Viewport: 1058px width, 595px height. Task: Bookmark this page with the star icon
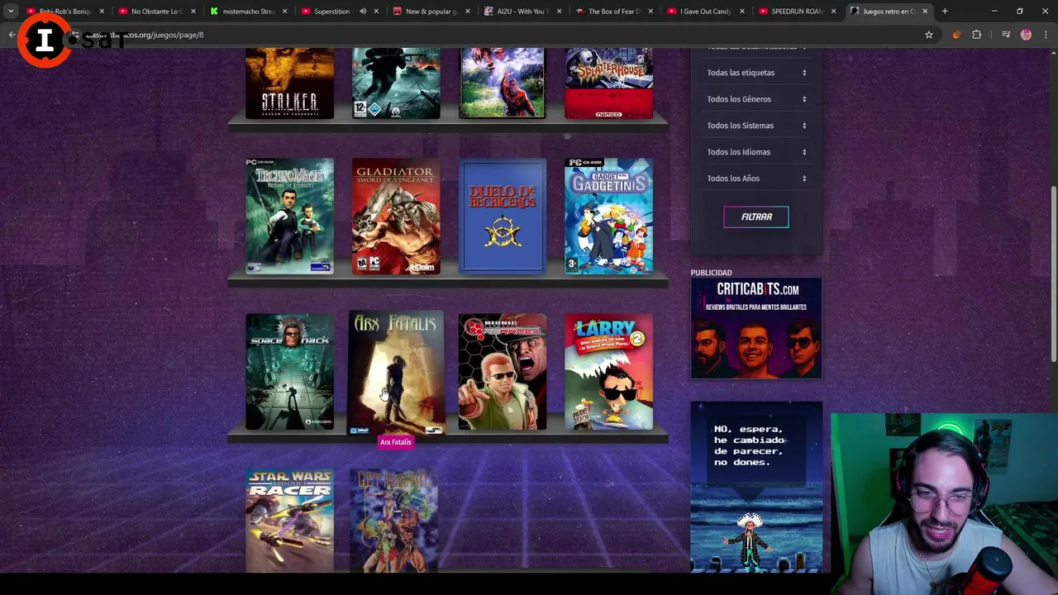pos(929,35)
